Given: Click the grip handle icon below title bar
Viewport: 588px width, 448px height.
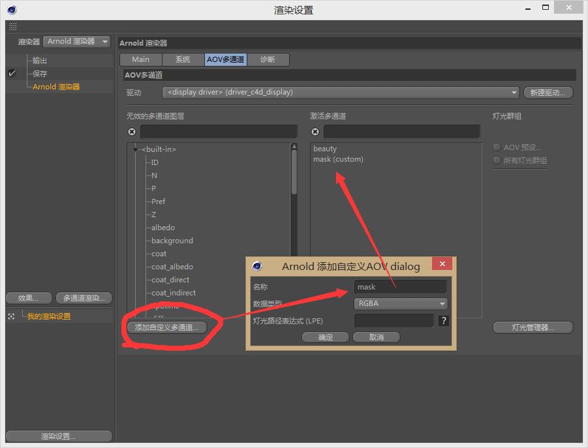Looking at the screenshot, I should tap(12, 26).
